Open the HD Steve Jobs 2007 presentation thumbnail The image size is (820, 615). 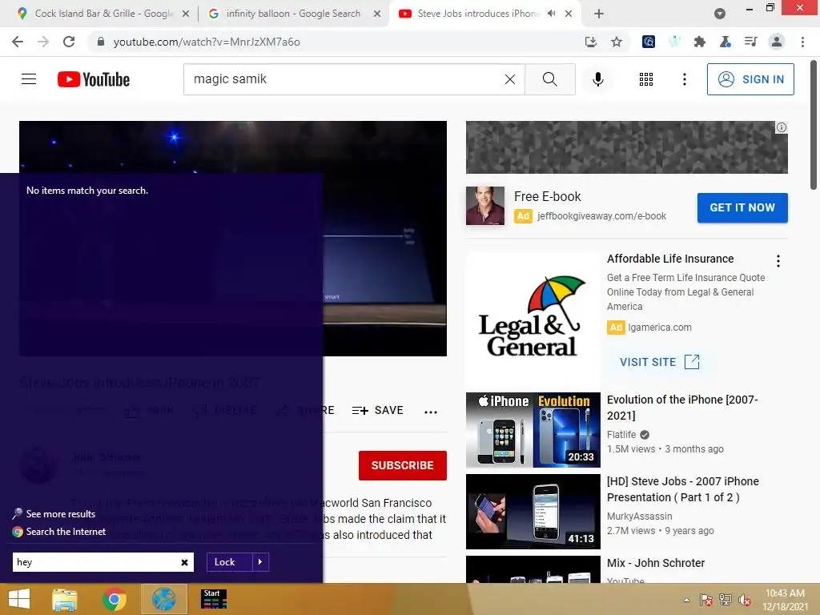point(533,512)
